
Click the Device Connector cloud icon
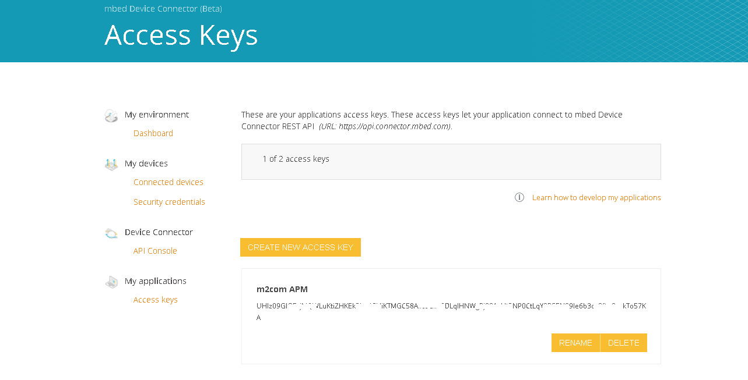tap(111, 233)
